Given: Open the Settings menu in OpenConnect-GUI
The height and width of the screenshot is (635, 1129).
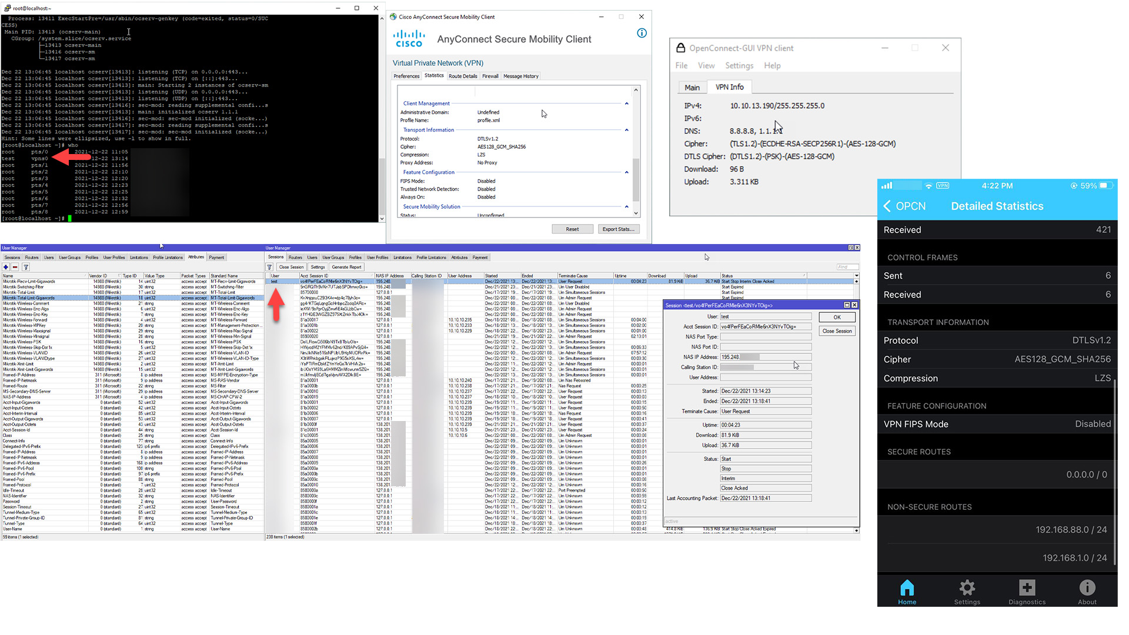Looking at the screenshot, I should (x=739, y=66).
